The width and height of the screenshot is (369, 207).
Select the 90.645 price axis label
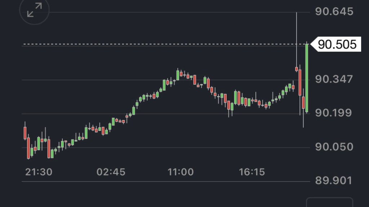click(334, 11)
